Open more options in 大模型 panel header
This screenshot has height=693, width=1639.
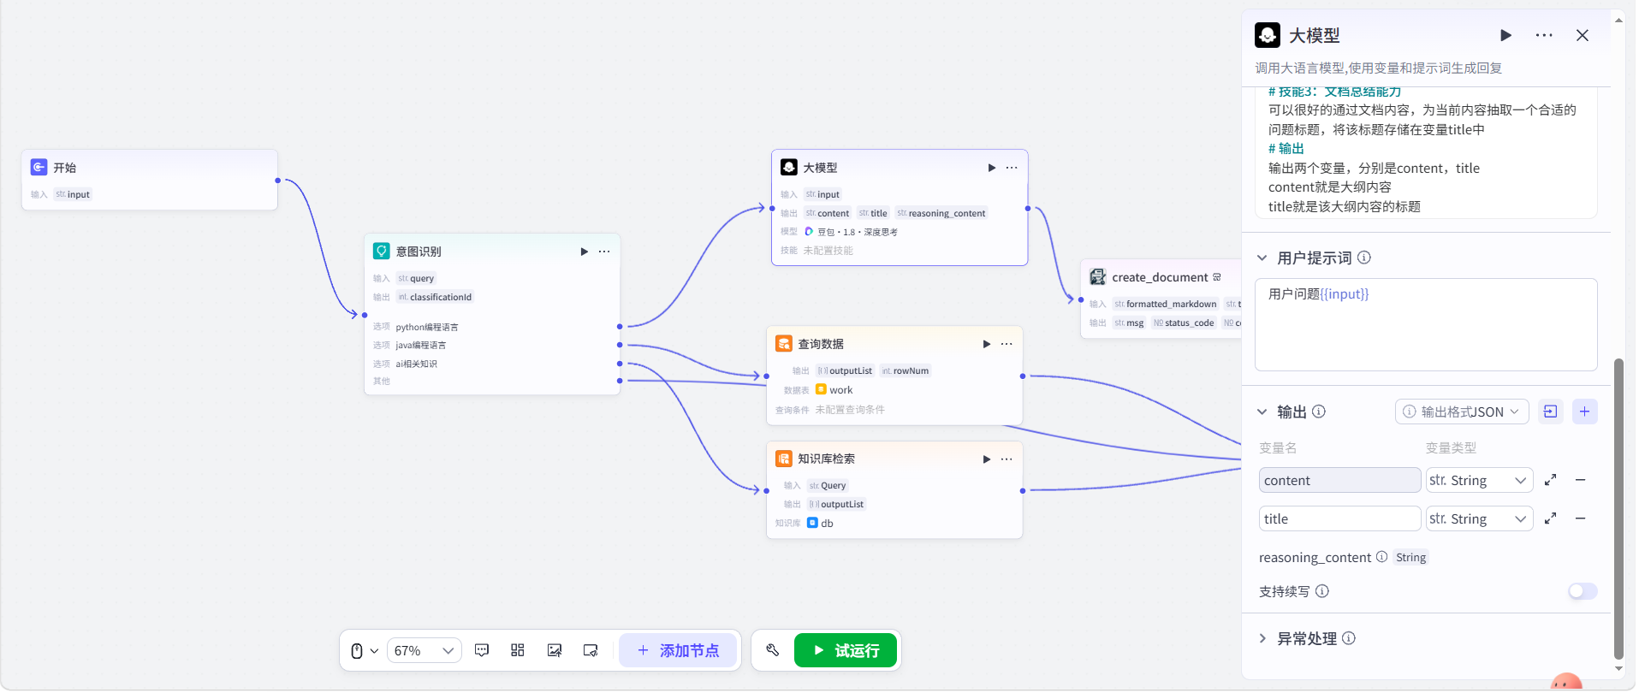coord(1544,35)
